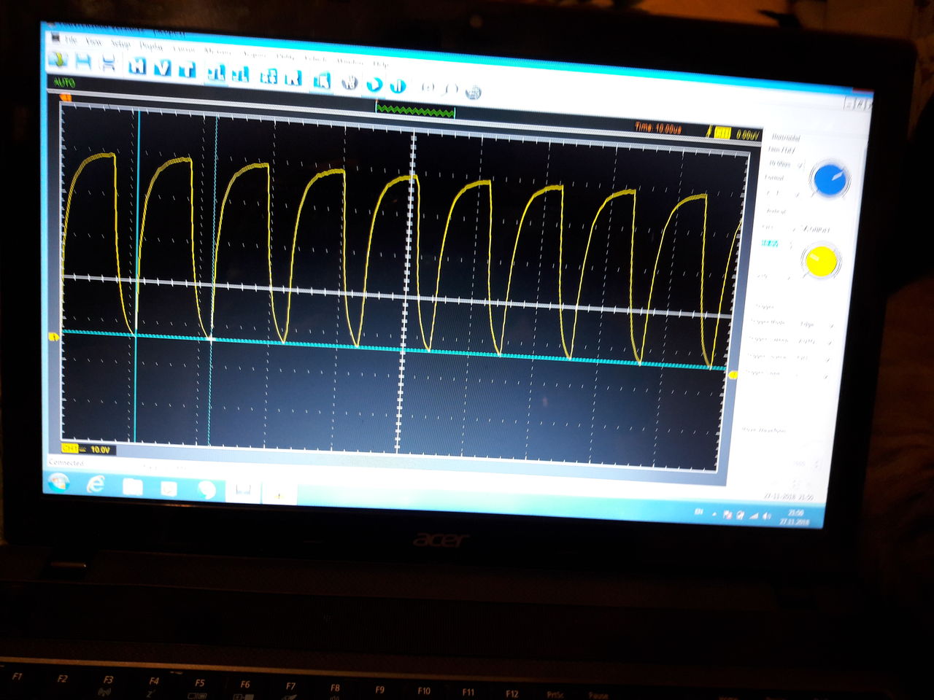Click the H horizontal toolbar icon

pos(137,67)
